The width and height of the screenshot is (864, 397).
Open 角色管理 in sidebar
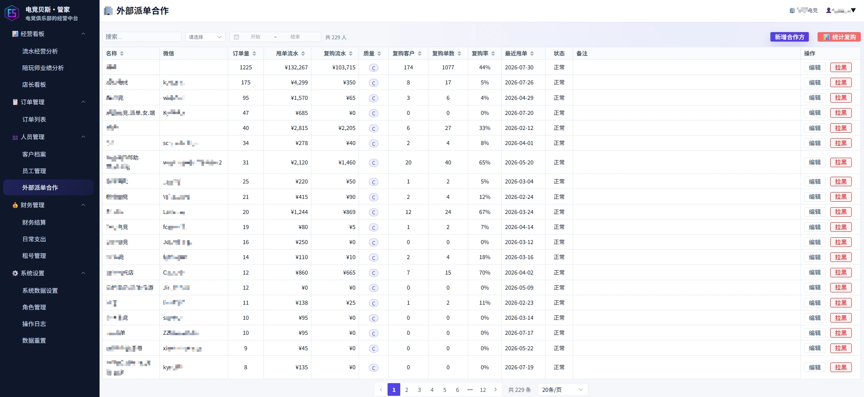[x=34, y=307]
